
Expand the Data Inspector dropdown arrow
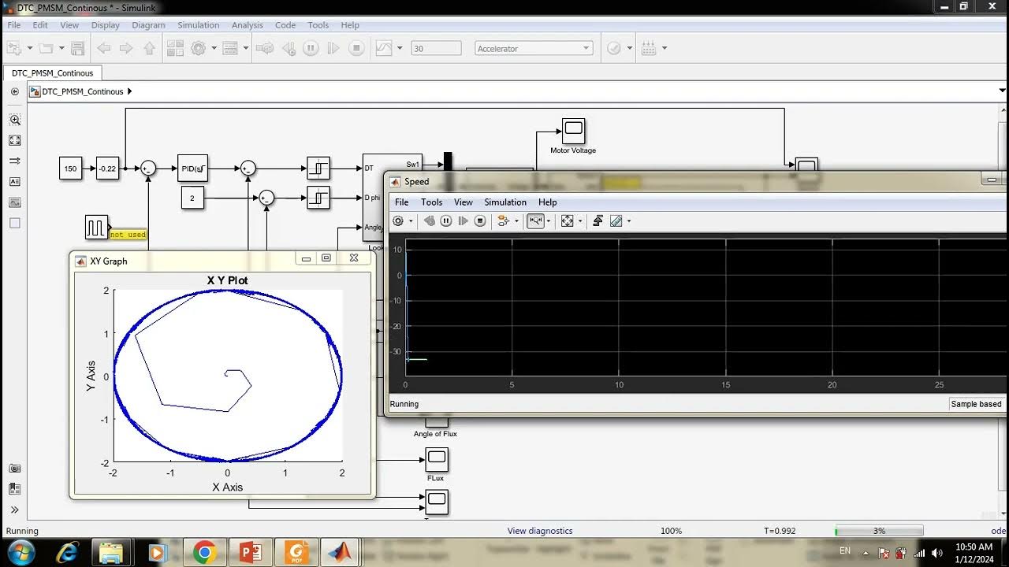click(400, 48)
